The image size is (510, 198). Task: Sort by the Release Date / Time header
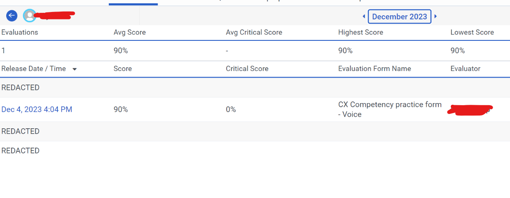[34, 68]
